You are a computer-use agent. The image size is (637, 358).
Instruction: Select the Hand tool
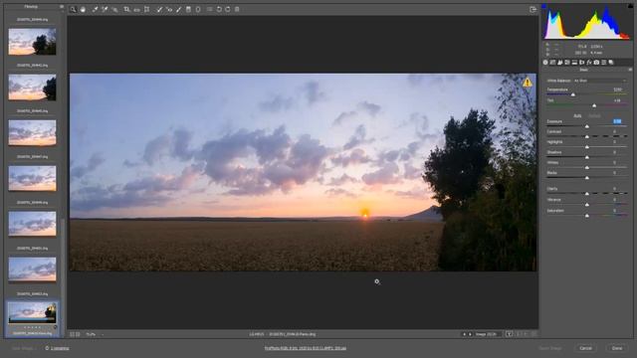coord(83,9)
